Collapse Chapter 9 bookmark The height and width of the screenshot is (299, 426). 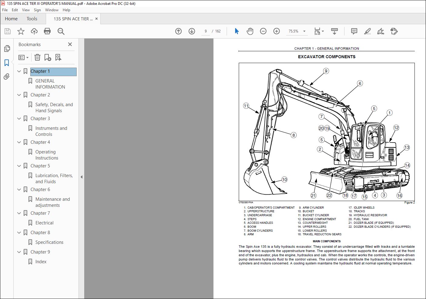(19, 252)
